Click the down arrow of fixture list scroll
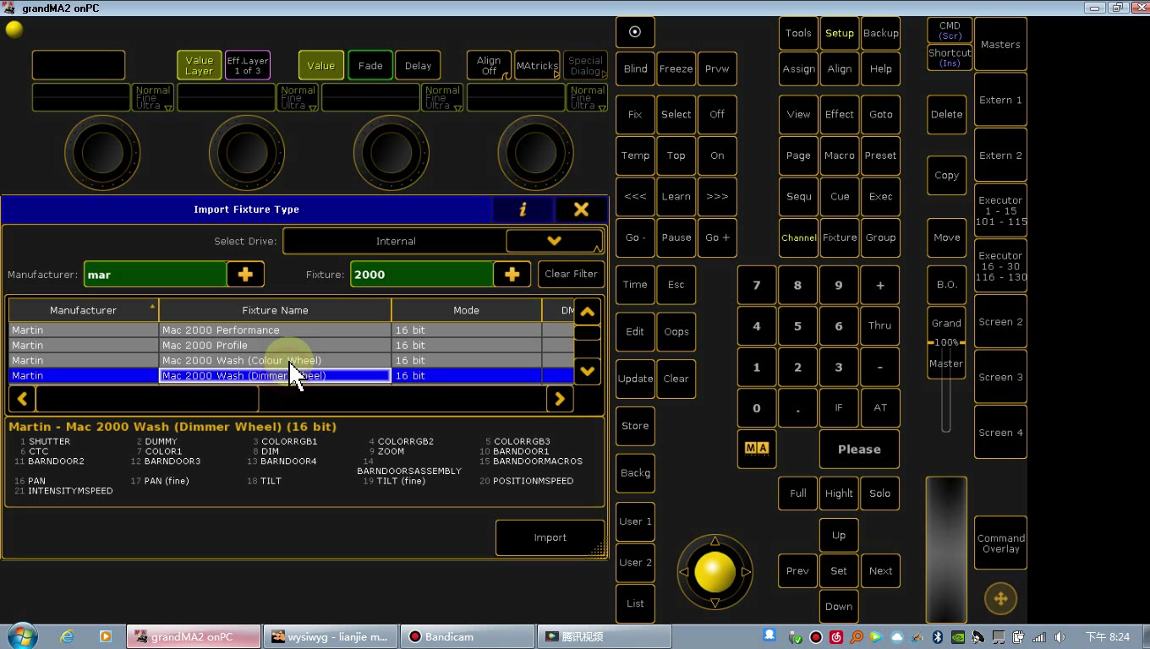The height and width of the screenshot is (649, 1150). pos(587,370)
